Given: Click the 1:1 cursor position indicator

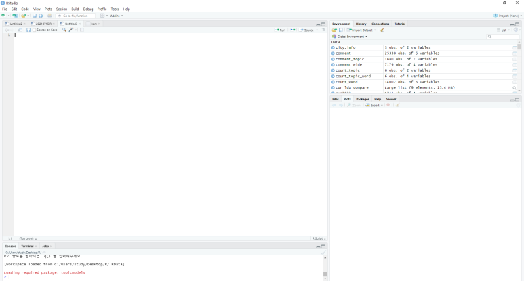Looking at the screenshot, I should [9, 238].
